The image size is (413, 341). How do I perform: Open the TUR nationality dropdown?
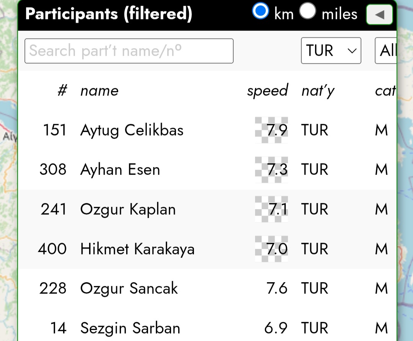pos(331,50)
